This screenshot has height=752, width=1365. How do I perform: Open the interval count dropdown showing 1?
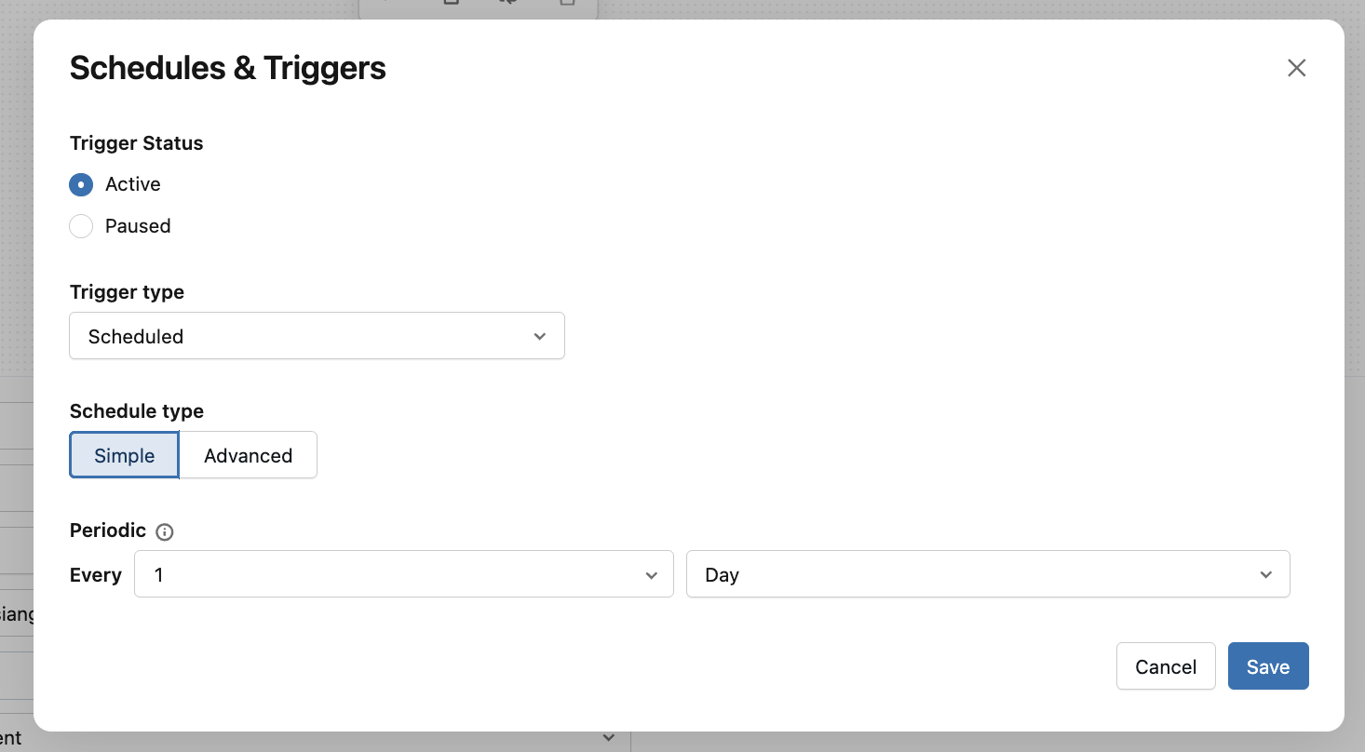coord(404,574)
